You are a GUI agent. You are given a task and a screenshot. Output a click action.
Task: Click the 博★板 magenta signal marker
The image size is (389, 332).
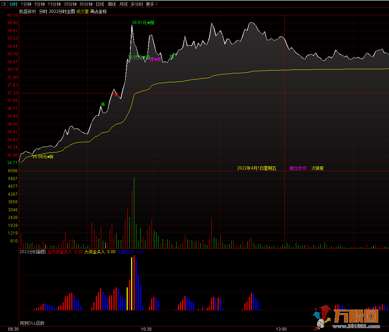pyautogui.click(x=155, y=59)
